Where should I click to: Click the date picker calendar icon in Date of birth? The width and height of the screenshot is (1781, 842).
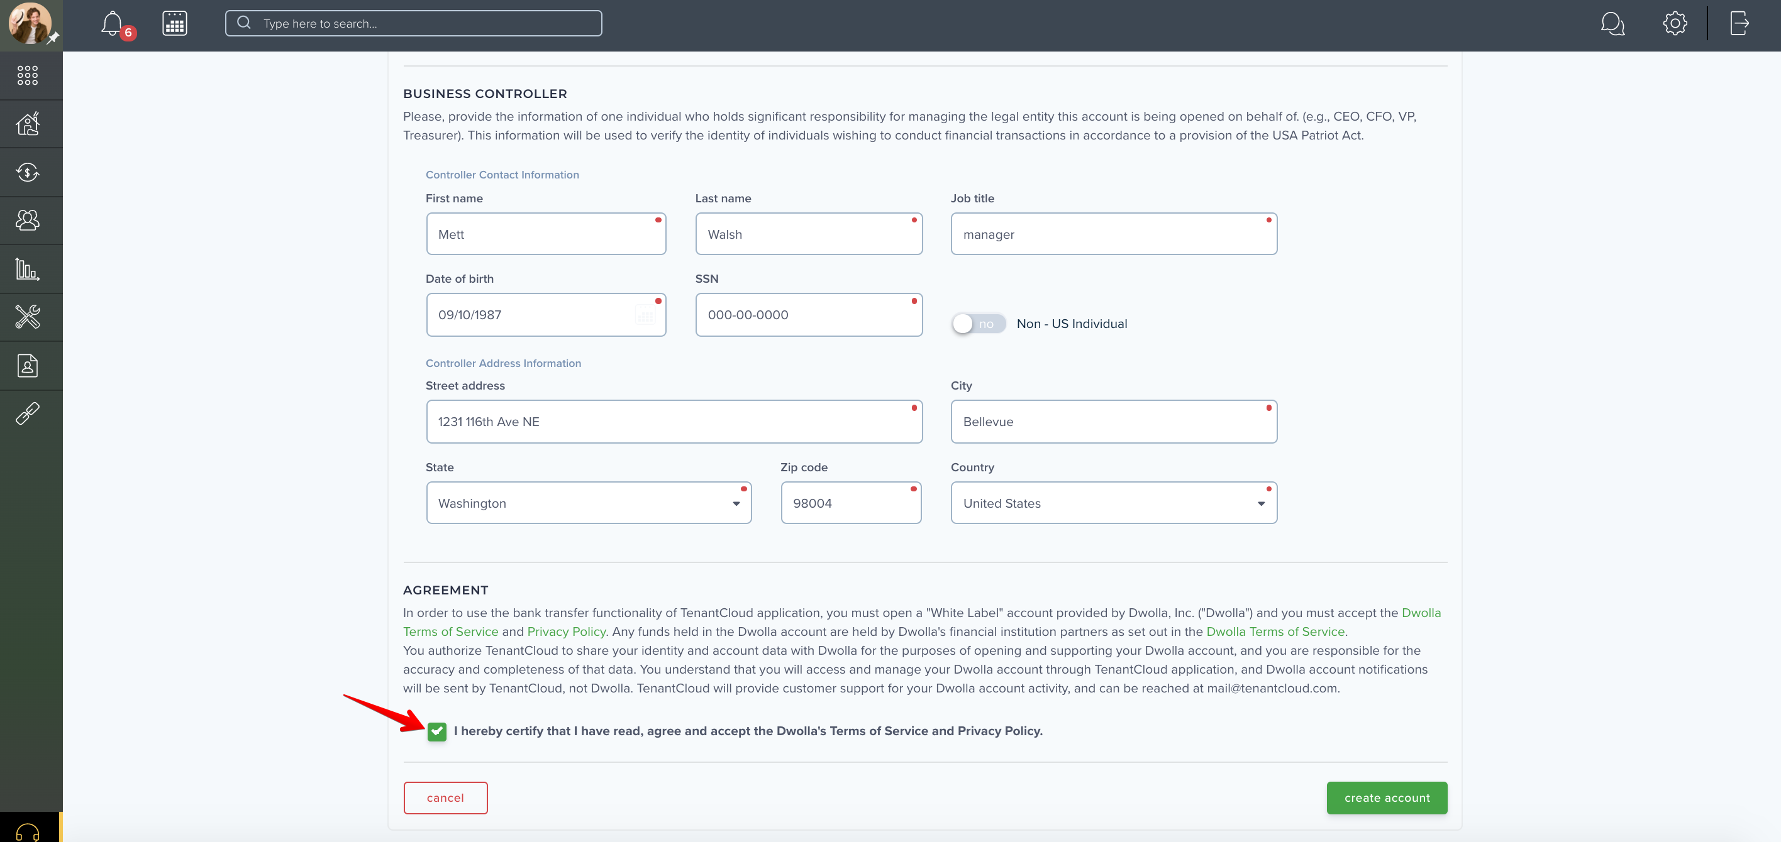coord(645,315)
